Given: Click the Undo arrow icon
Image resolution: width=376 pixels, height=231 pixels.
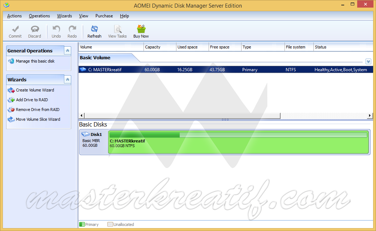Looking at the screenshot, I should (x=56, y=29).
